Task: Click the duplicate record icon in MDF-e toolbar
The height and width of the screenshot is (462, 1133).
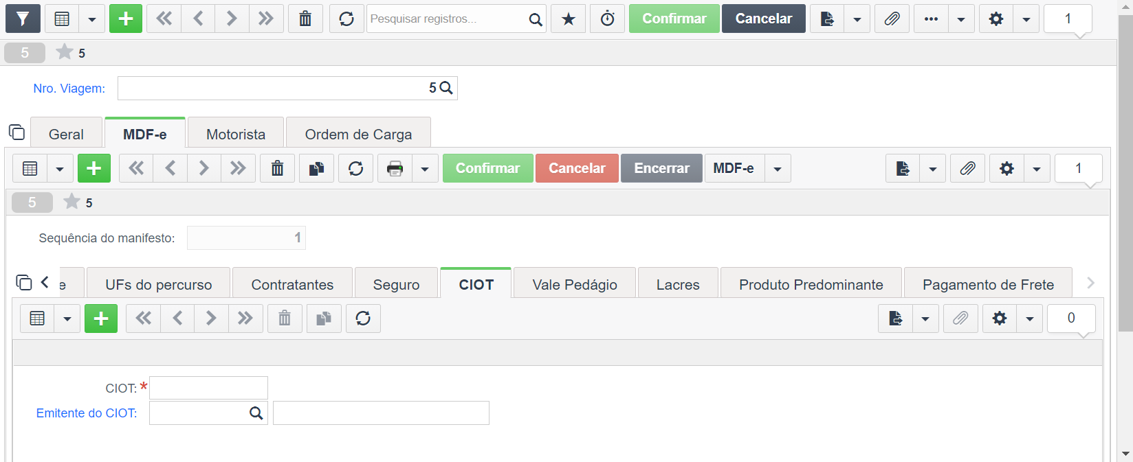Action: [x=316, y=168]
